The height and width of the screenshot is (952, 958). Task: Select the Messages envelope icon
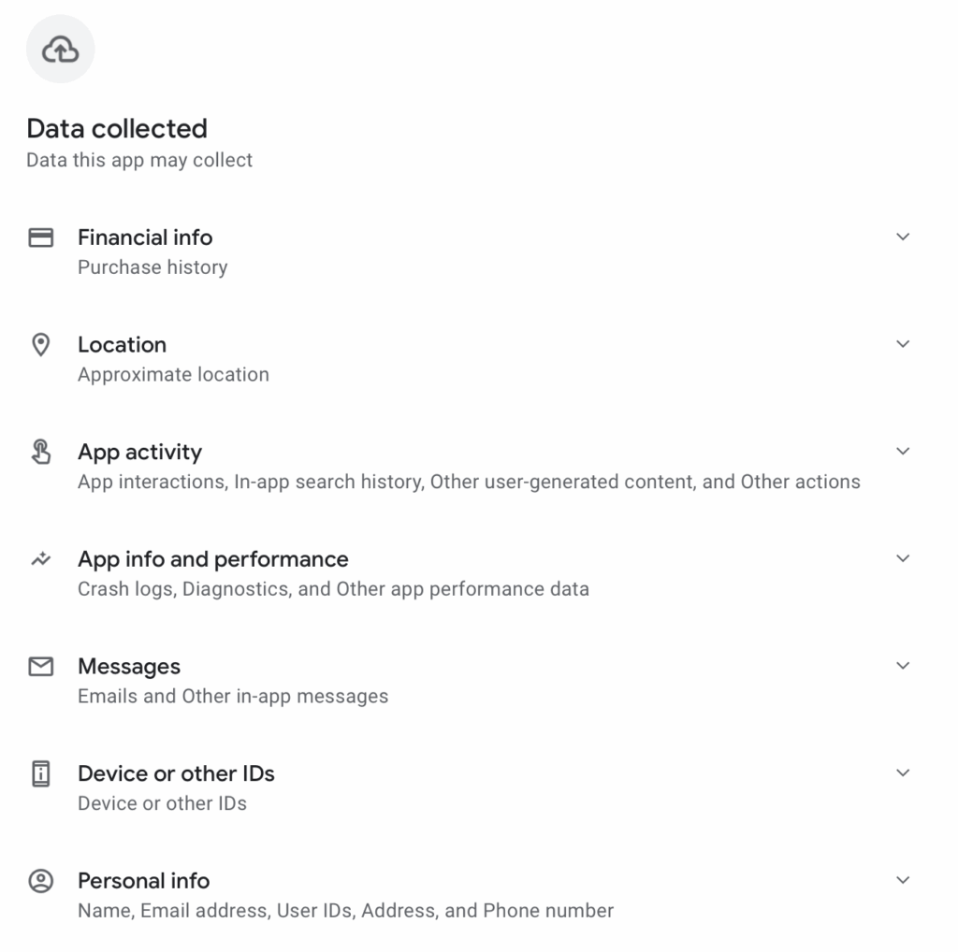tap(41, 666)
